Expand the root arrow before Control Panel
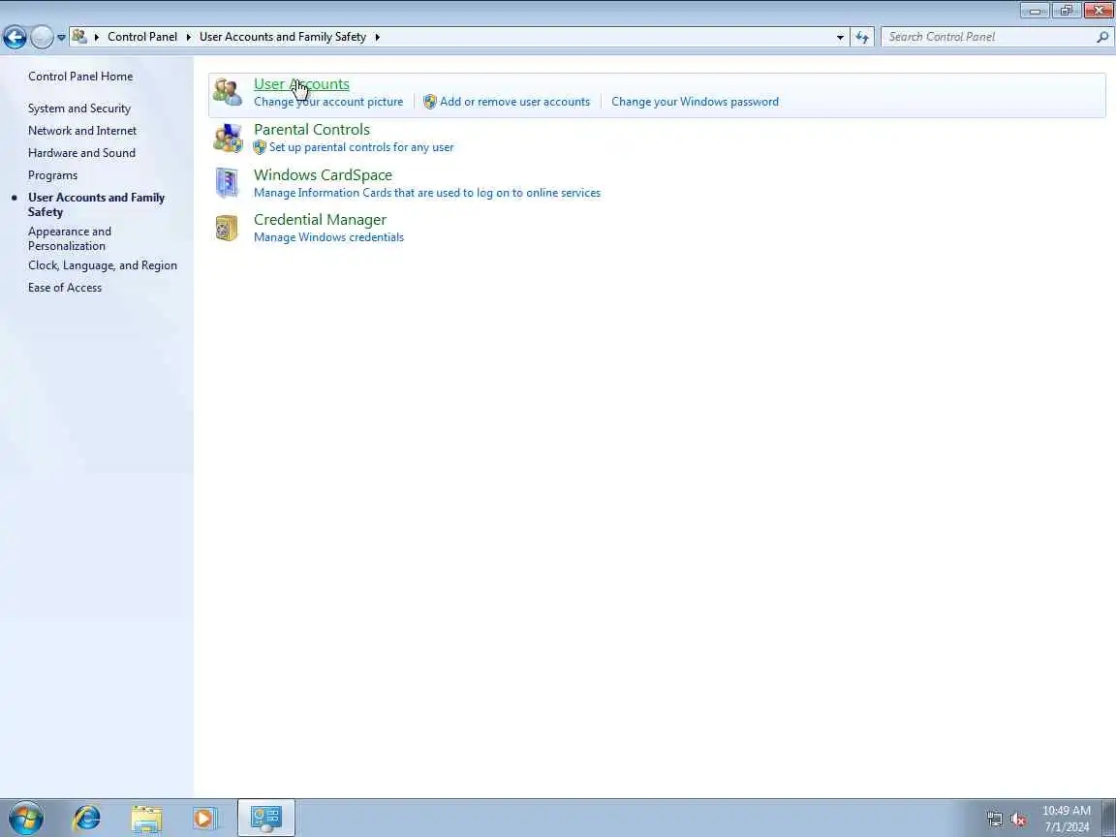The image size is (1116, 837). [97, 37]
